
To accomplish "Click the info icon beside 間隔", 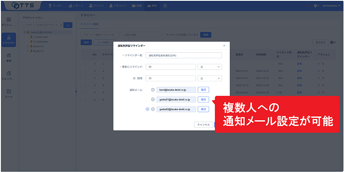I will pyautogui.click(x=134, y=78).
